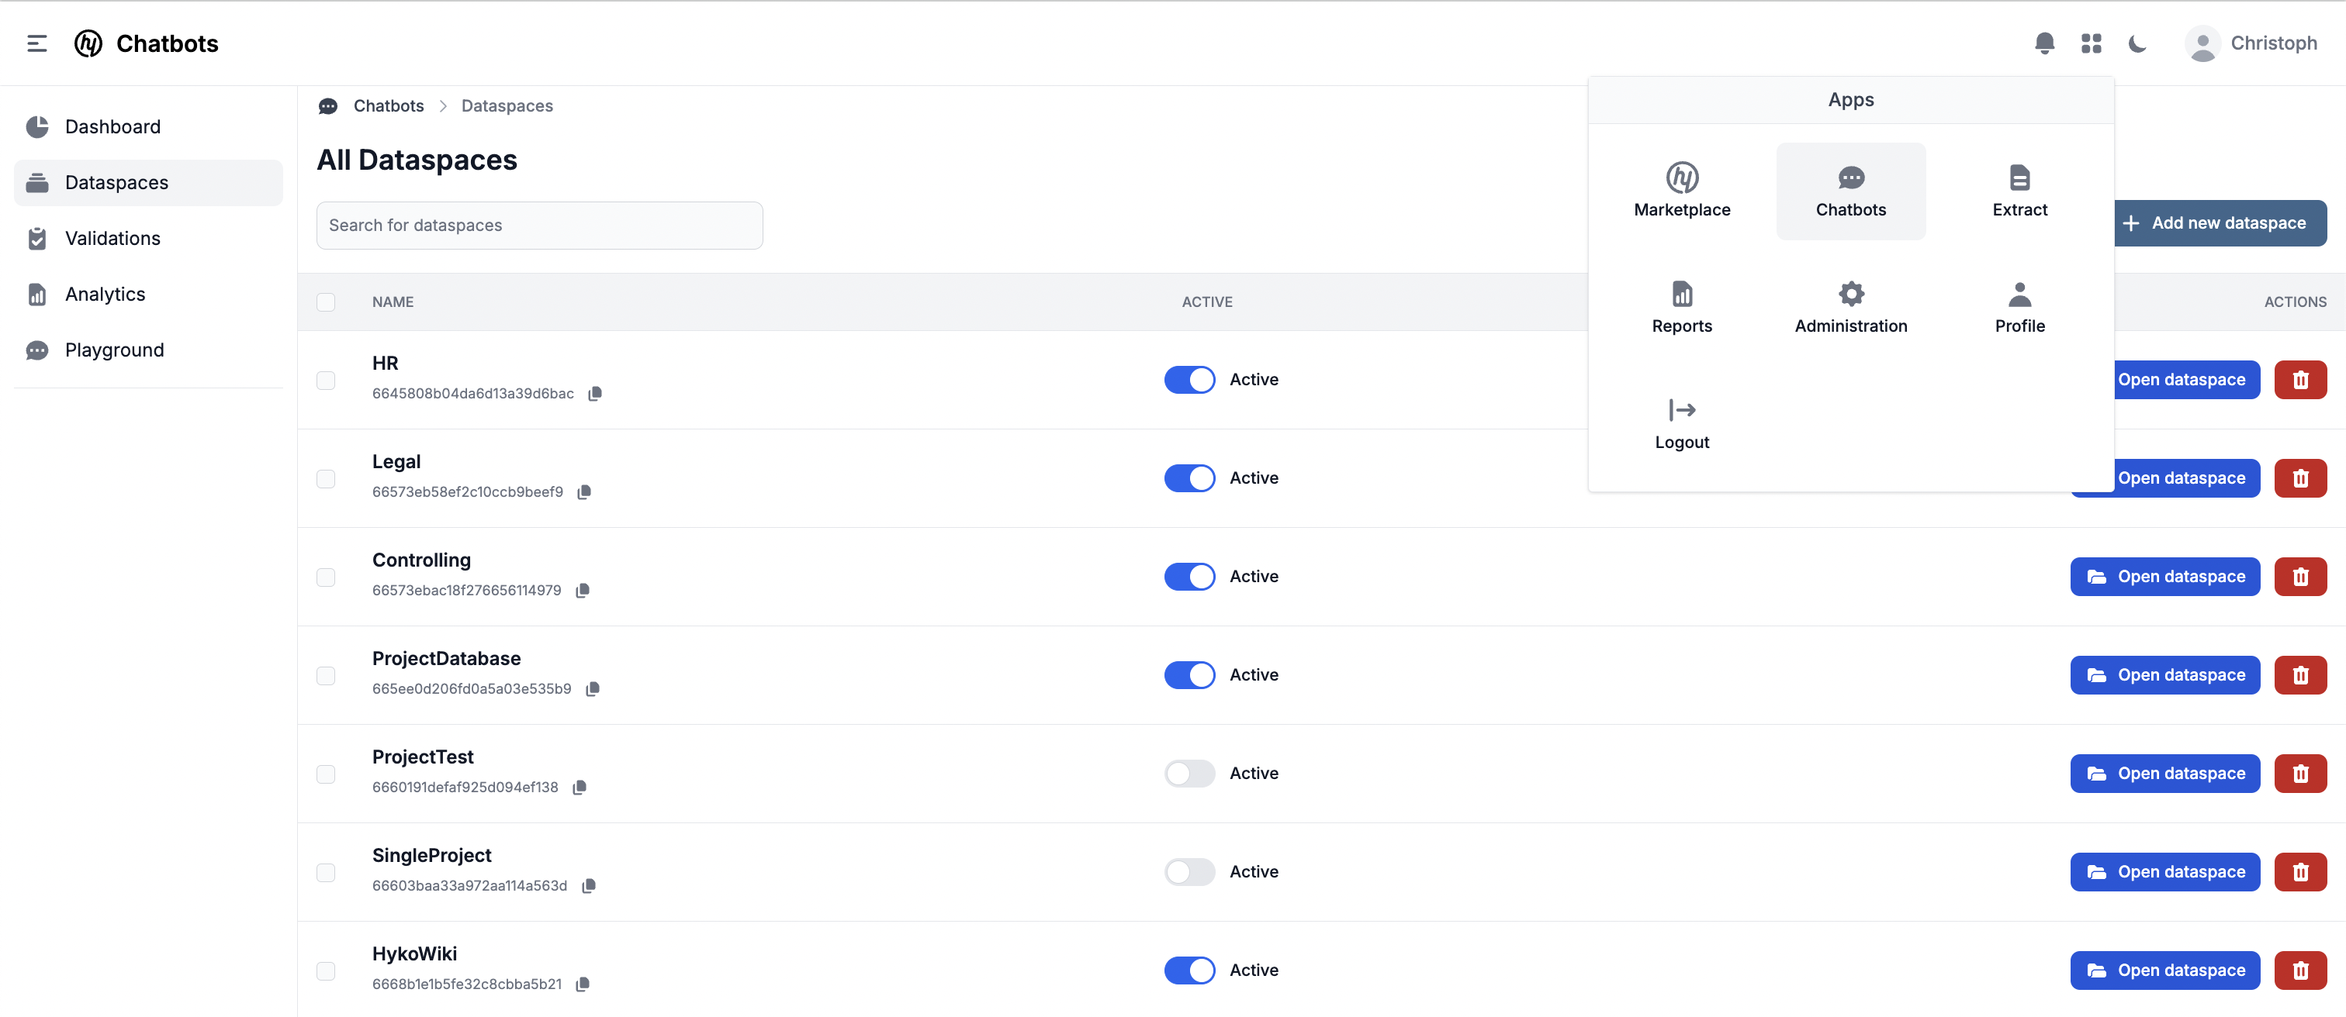Open the Marketplace app icon
2346x1017 pixels.
pos(1681,189)
